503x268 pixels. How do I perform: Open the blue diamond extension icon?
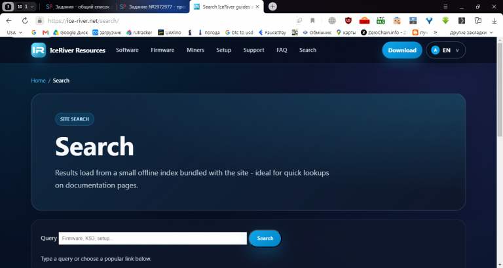(429, 21)
